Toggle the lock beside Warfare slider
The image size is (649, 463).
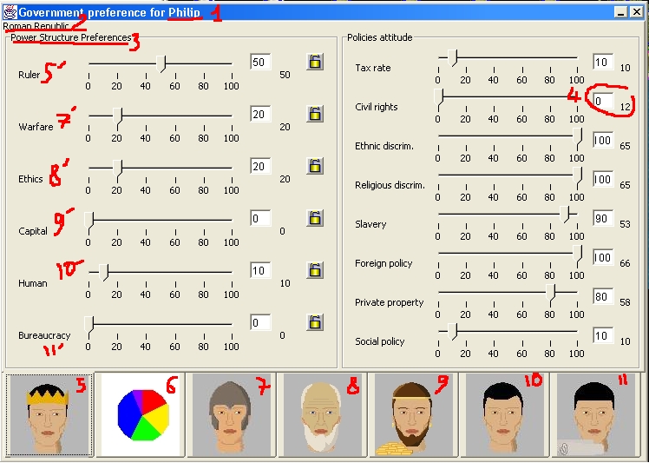(x=315, y=114)
